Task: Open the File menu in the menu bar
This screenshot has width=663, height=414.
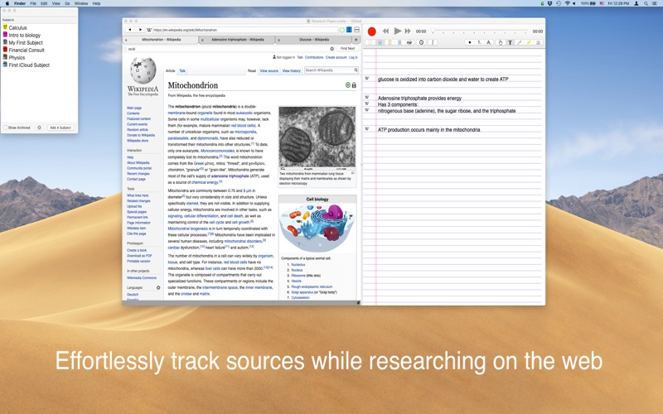Action: point(33,3)
